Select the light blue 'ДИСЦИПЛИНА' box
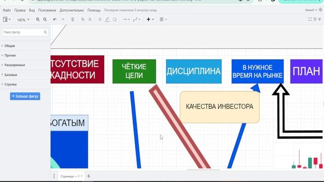This screenshot has width=324, height=182. [194, 71]
